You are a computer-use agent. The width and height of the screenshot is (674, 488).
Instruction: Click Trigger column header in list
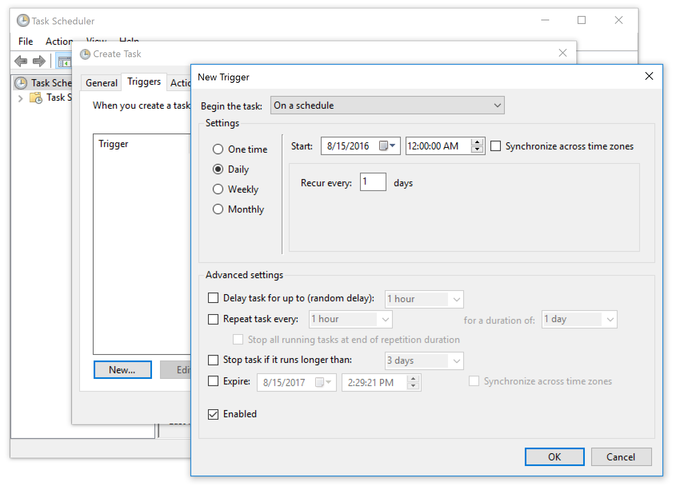pos(141,144)
